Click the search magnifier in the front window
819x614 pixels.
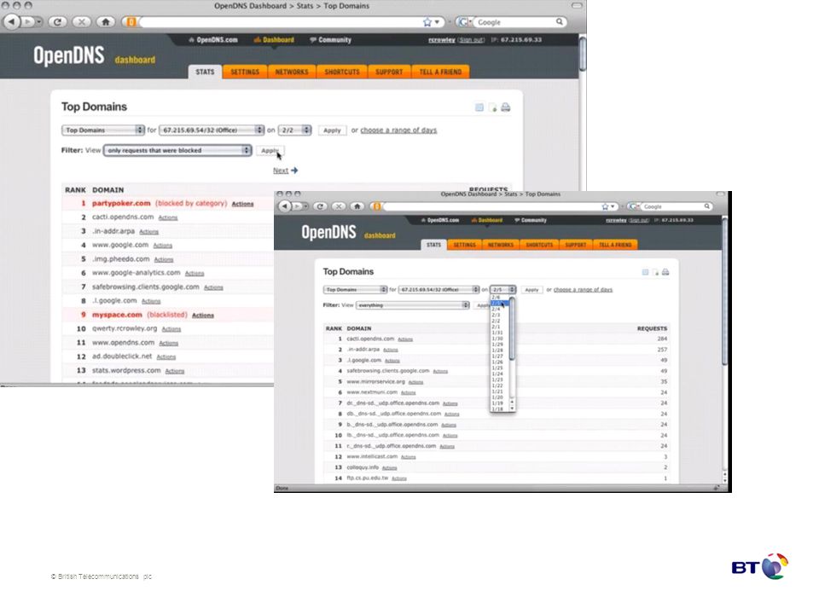[706, 206]
